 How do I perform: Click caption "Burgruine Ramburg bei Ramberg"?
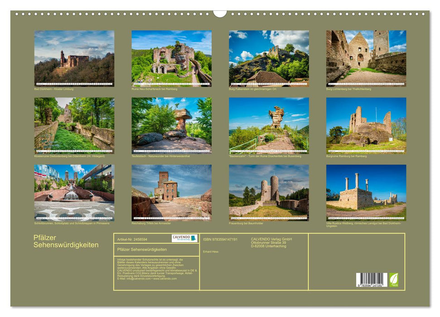346,156
